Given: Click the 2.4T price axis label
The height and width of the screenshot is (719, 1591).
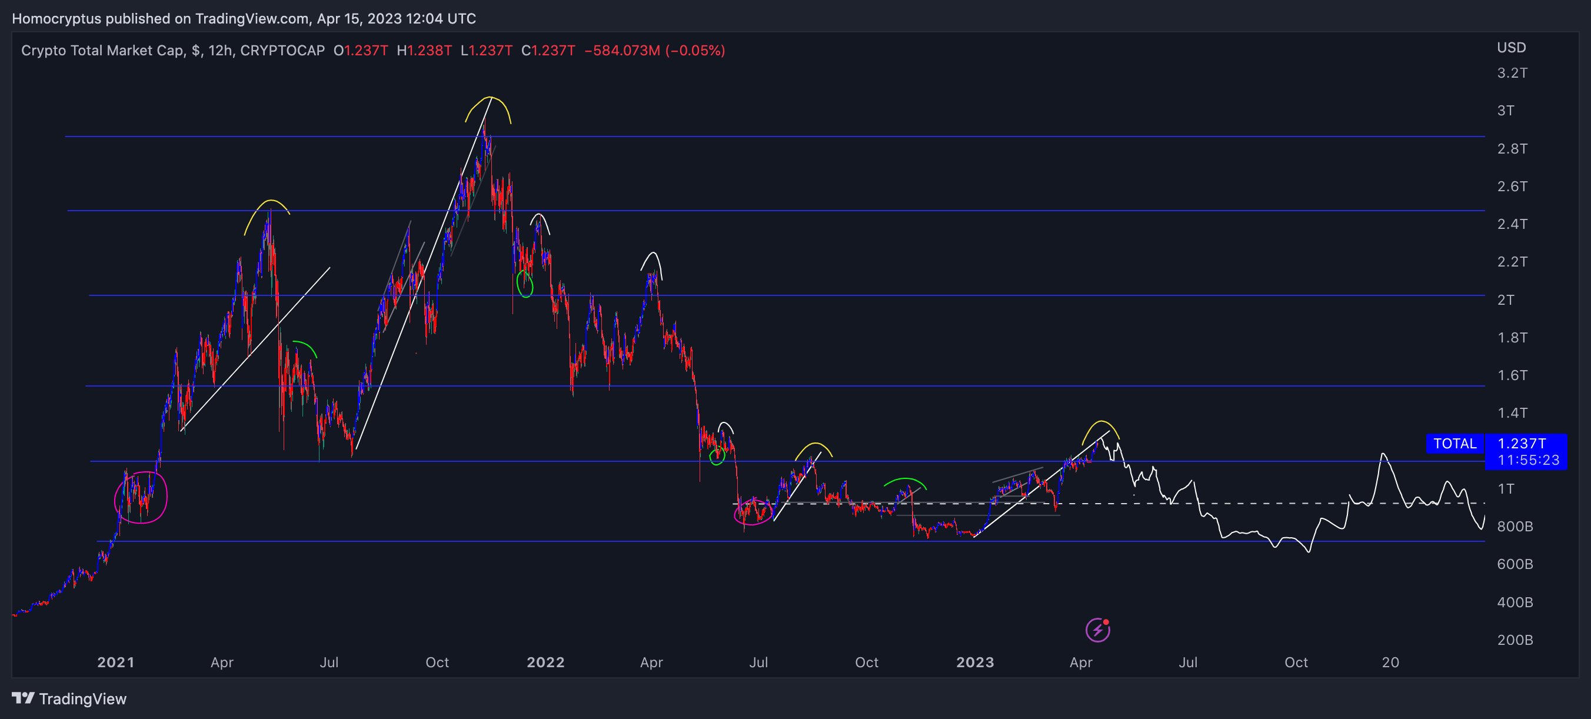Looking at the screenshot, I should (1512, 224).
